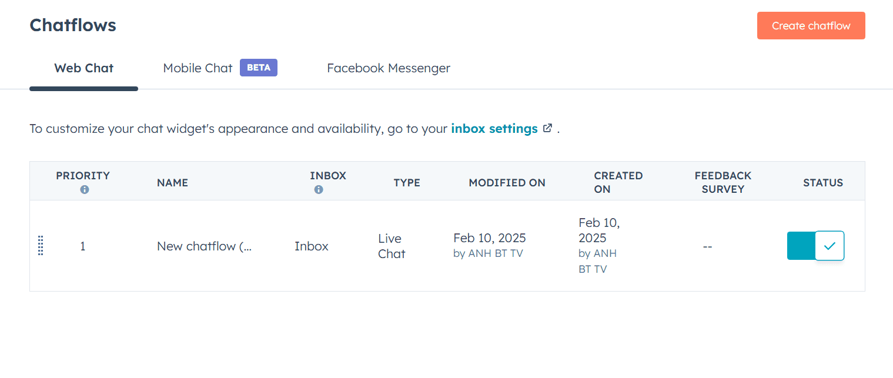Click the external link icon after inbox settings
893x378 pixels.
point(547,128)
